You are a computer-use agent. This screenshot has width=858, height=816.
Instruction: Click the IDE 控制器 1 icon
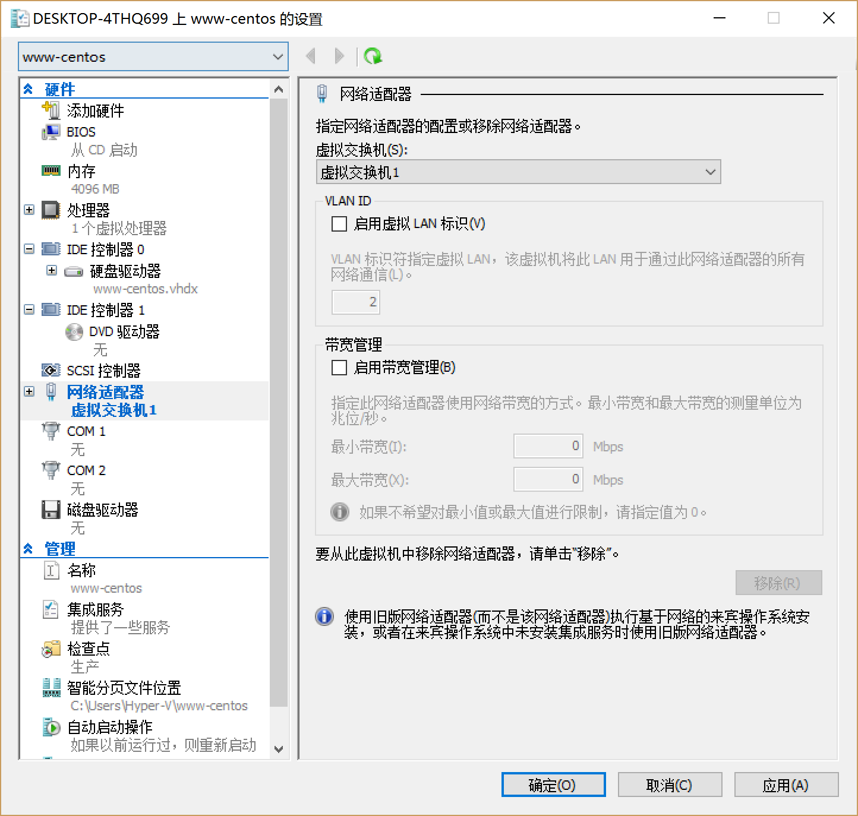[51, 309]
